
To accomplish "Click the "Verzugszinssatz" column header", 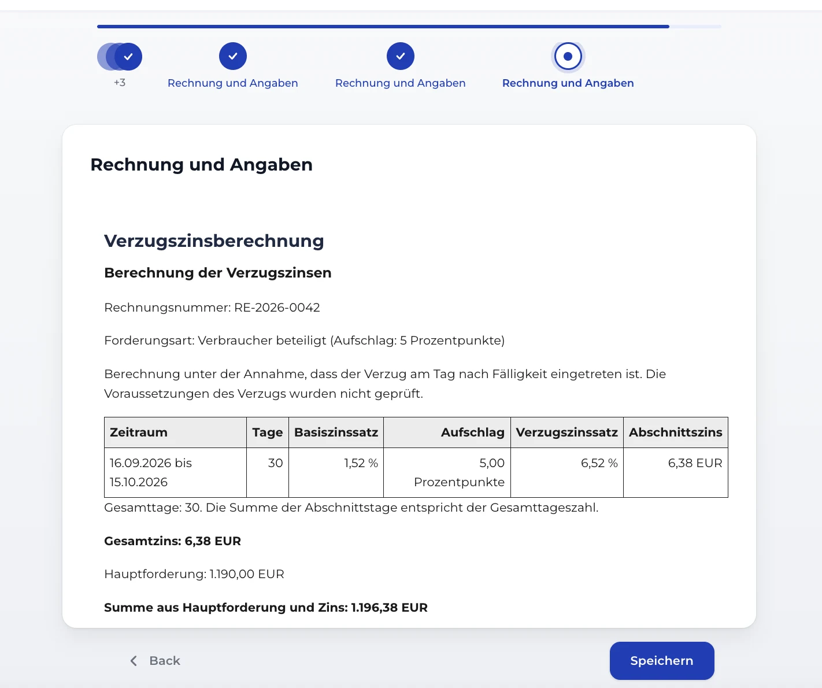I will pos(567,432).
